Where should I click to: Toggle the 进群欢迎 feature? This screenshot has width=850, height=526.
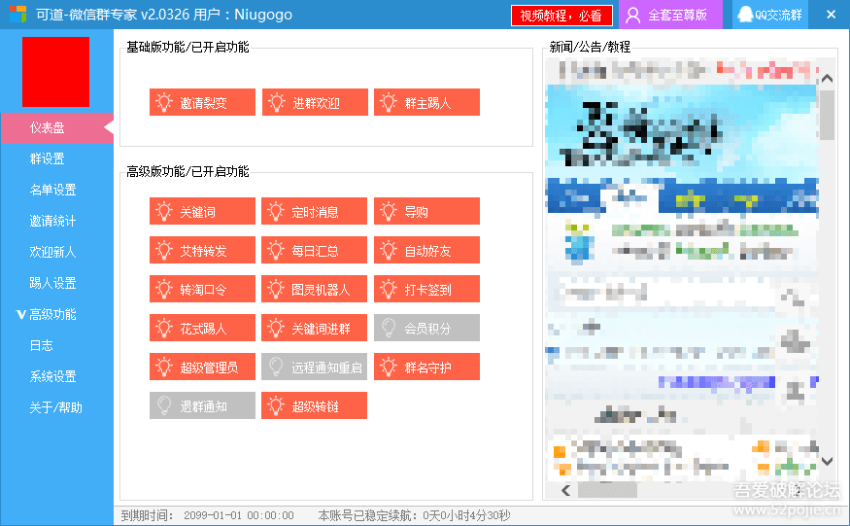click(x=315, y=102)
